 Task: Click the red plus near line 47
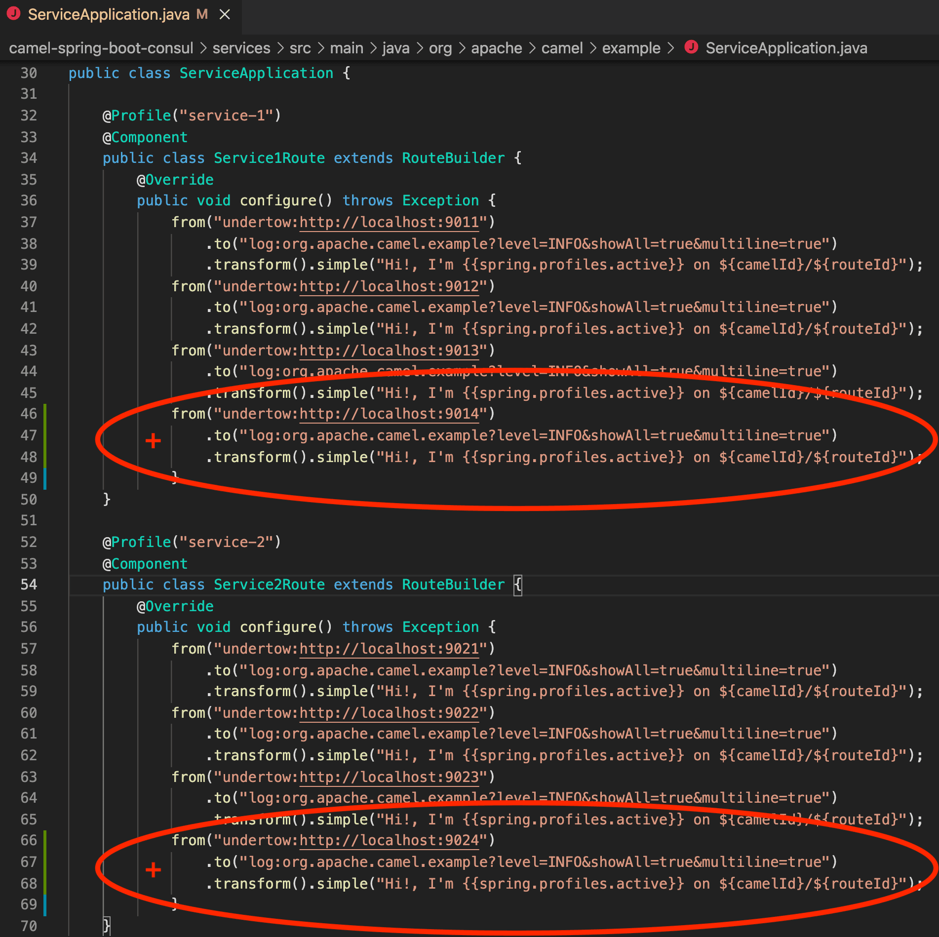pyautogui.click(x=153, y=440)
